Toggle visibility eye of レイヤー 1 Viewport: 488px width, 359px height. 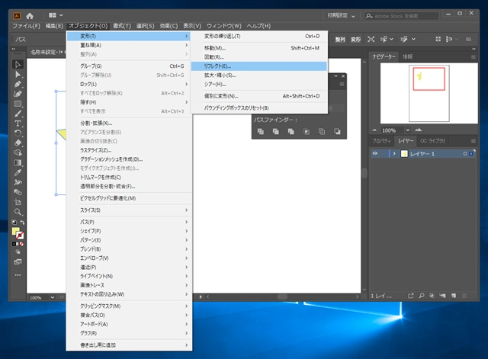(375, 153)
